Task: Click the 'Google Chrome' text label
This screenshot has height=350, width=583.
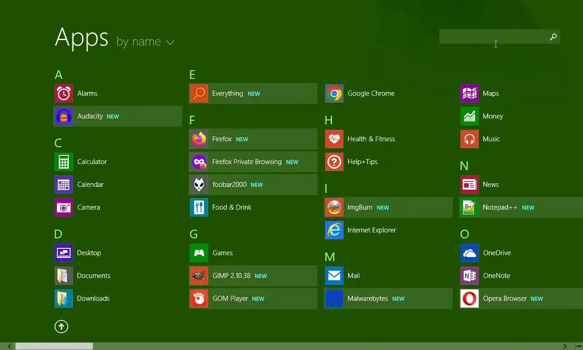Action: pyautogui.click(x=371, y=93)
